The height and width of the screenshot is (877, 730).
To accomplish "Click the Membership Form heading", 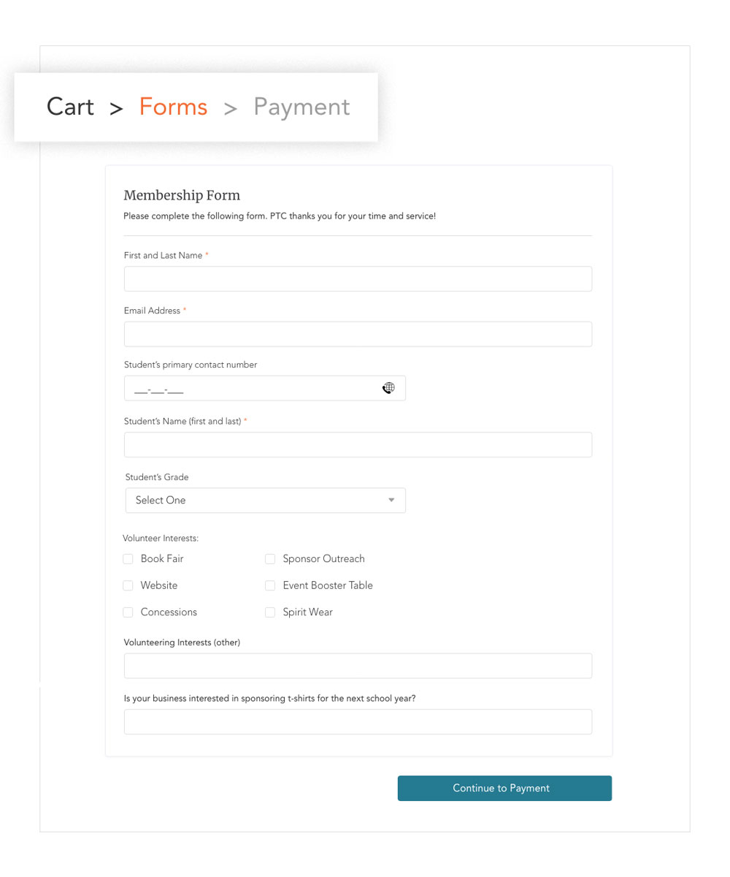I will pos(182,195).
